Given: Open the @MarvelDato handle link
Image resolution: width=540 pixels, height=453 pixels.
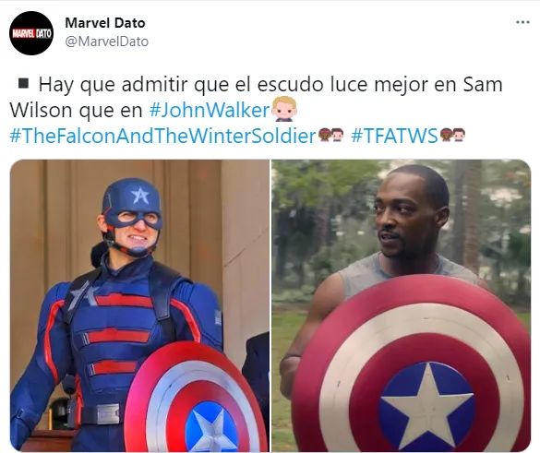Looking at the screenshot, I should pos(107,42).
